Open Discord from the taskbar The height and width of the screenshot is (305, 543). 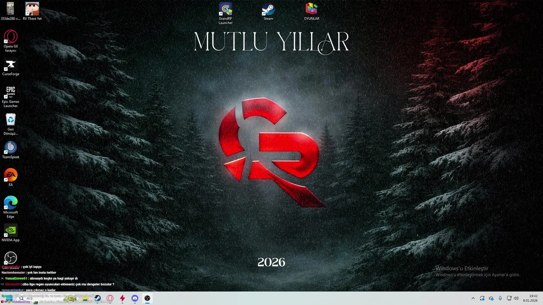[x=134, y=298]
